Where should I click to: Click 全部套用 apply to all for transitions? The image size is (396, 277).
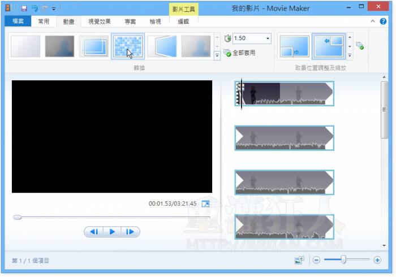click(x=240, y=53)
